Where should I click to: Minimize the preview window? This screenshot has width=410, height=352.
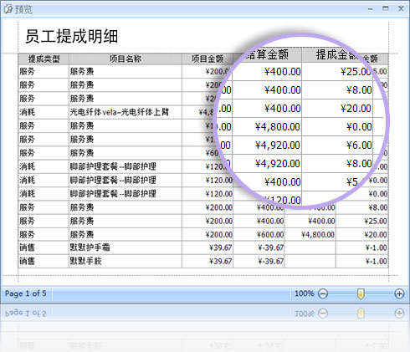click(x=370, y=9)
